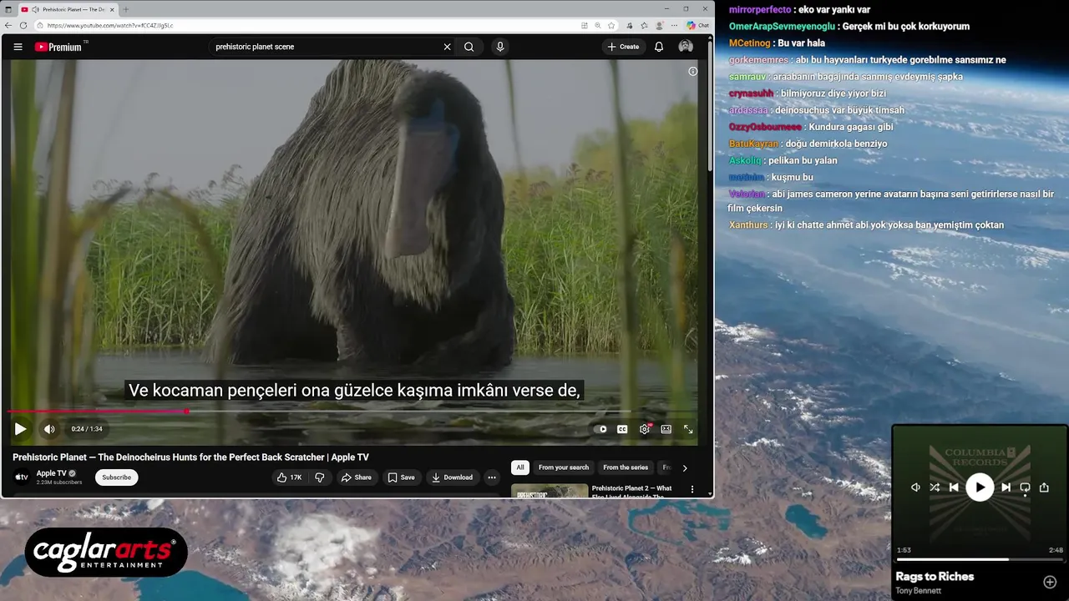The width and height of the screenshot is (1069, 601).
Task: Select the 'From the series' chip
Action: (626, 467)
